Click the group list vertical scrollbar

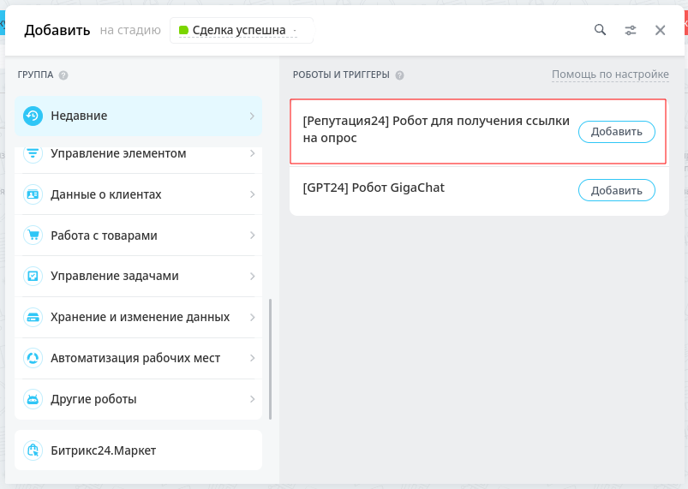click(x=270, y=359)
